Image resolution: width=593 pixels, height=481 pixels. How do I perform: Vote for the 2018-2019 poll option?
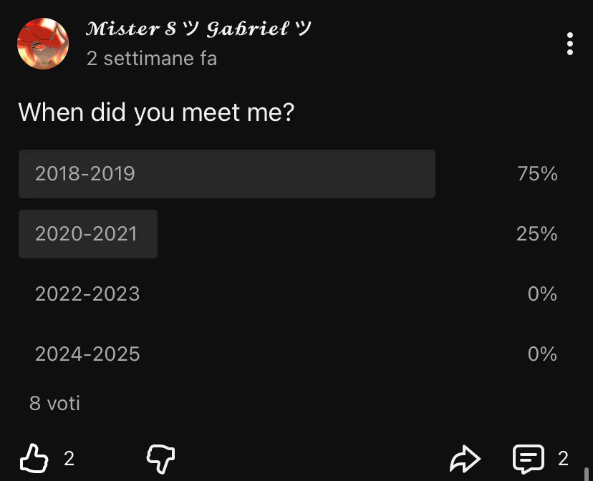click(x=226, y=174)
